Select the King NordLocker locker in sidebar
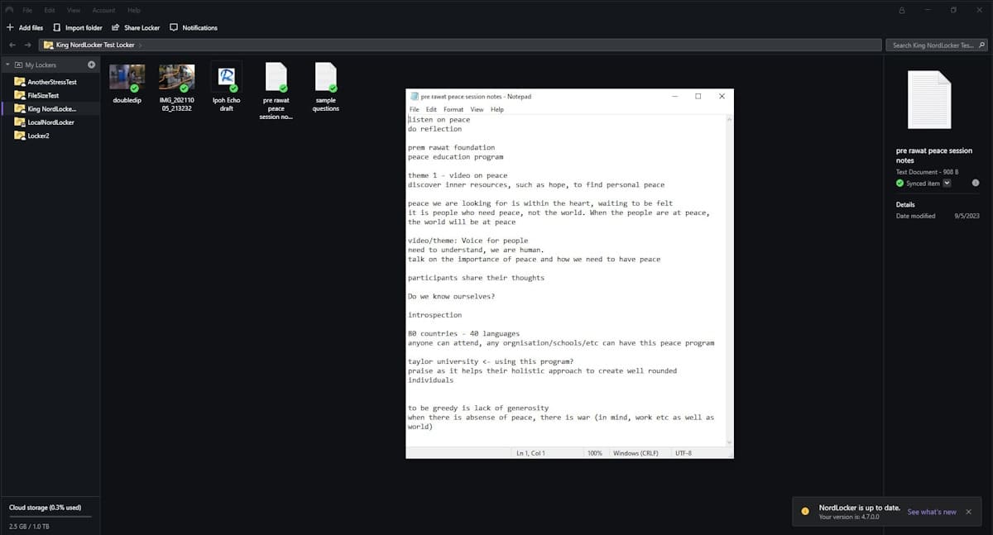Screen dimensions: 993x535 click(x=51, y=108)
